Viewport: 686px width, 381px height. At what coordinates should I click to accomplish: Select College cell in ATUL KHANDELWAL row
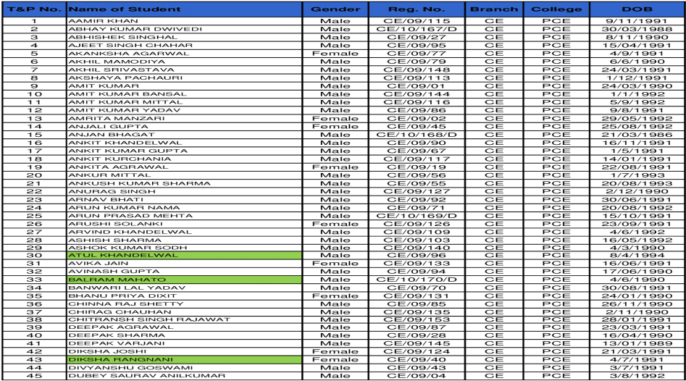556,256
